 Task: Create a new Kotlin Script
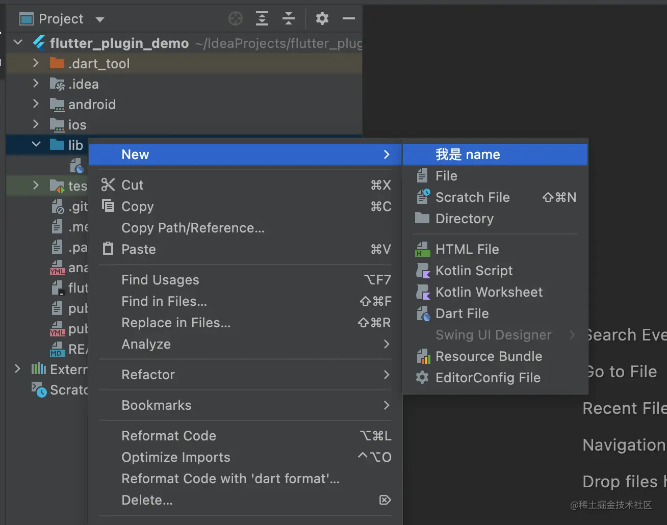coord(473,271)
